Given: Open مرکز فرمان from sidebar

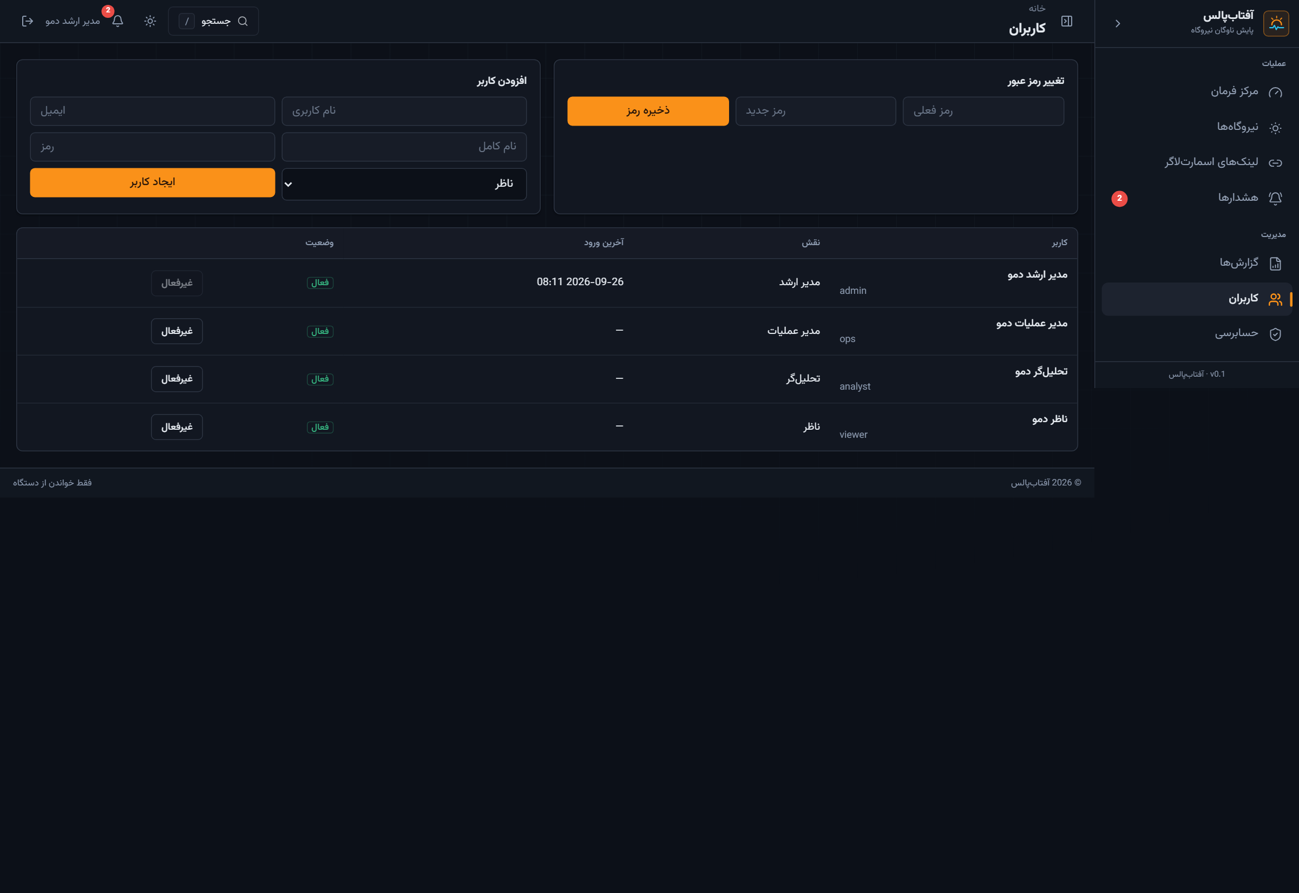Looking at the screenshot, I should pos(1197,92).
